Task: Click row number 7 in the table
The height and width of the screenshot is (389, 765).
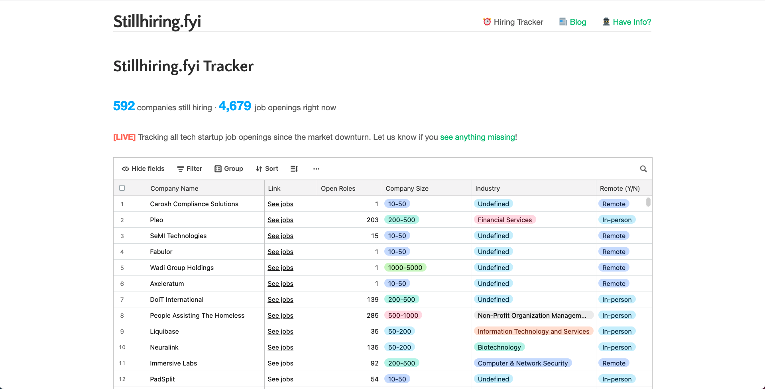Action: tap(122, 299)
